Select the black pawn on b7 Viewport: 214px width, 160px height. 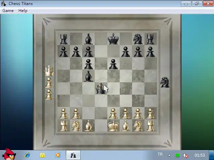(76, 52)
